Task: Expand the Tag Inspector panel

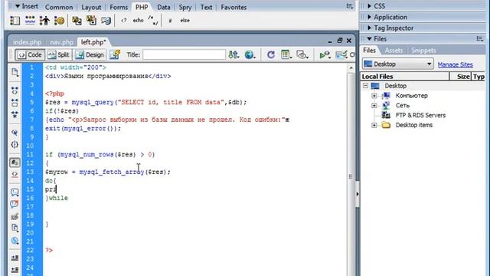Action: coord(370,28)
